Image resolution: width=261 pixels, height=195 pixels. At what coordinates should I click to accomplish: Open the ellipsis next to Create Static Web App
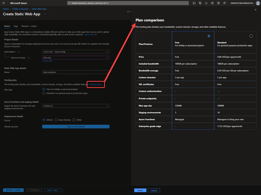(x=45, y=14)
